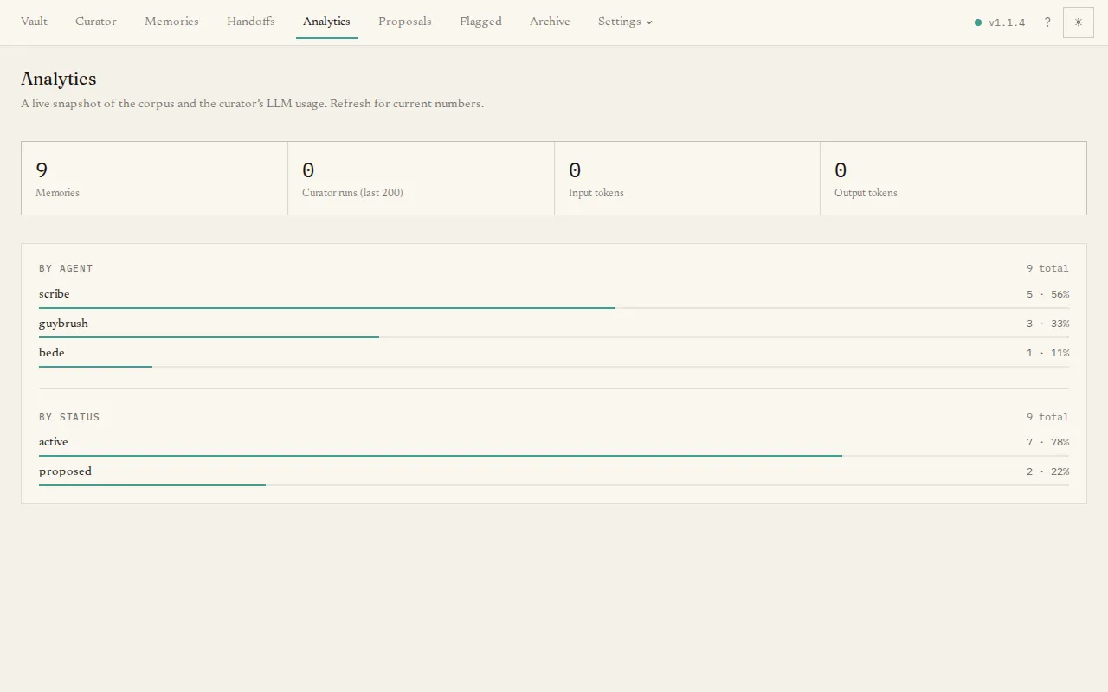1108x692 pixels.
Task: Click the '1 · 11%' value
Action: (1047, 353)
